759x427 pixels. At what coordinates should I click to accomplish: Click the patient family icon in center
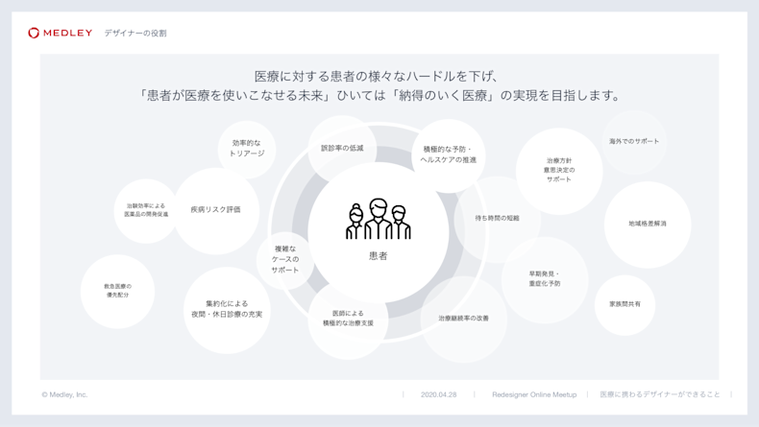pyautogui.click(x=378, y=219)
